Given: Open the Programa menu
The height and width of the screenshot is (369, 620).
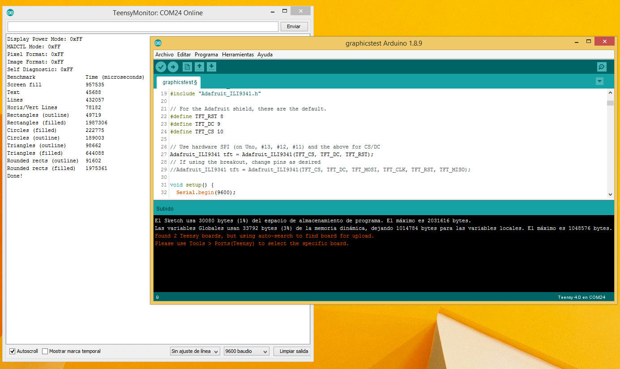Looking at the screenshot, I should click(x=206, y=55).
